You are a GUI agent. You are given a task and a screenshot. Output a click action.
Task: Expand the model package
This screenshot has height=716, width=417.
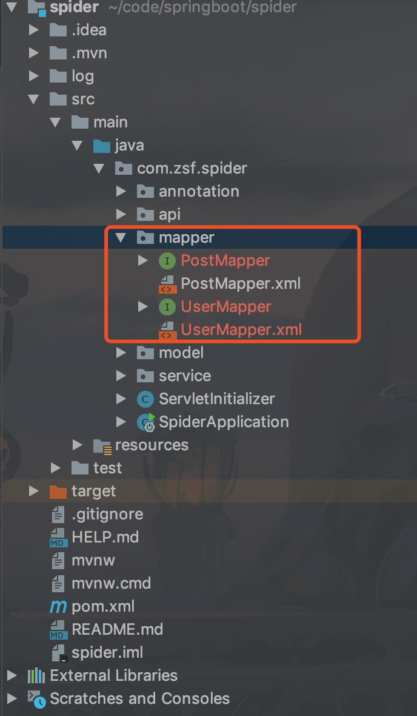point(121,353)
